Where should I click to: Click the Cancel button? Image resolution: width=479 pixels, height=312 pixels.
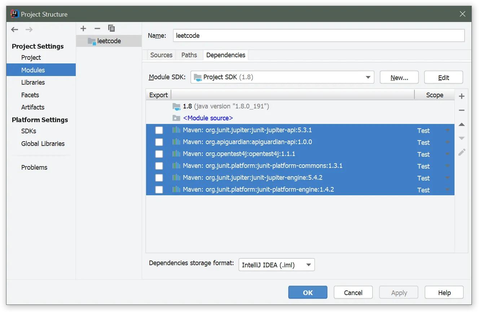(x=353, y=293)
